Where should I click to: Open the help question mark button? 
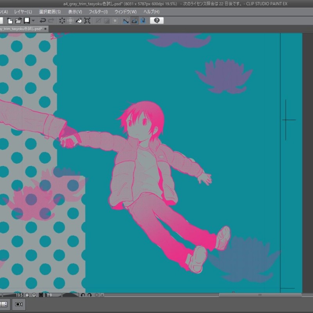156,20
